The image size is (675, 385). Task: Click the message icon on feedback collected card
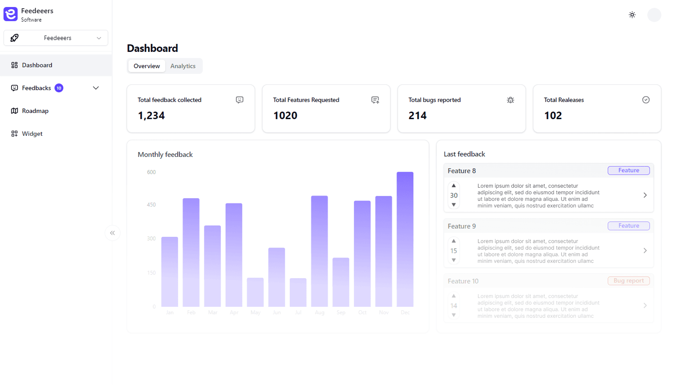[240, 100]
